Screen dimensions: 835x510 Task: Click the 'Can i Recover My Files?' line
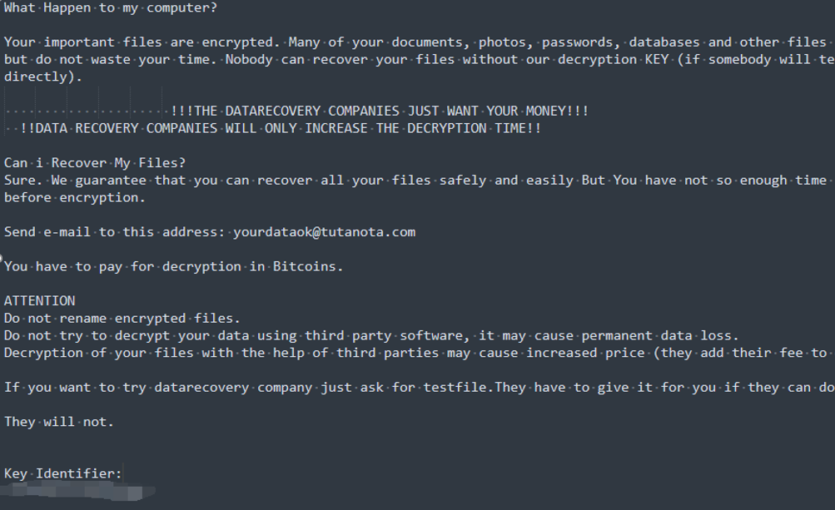point(95,163)
